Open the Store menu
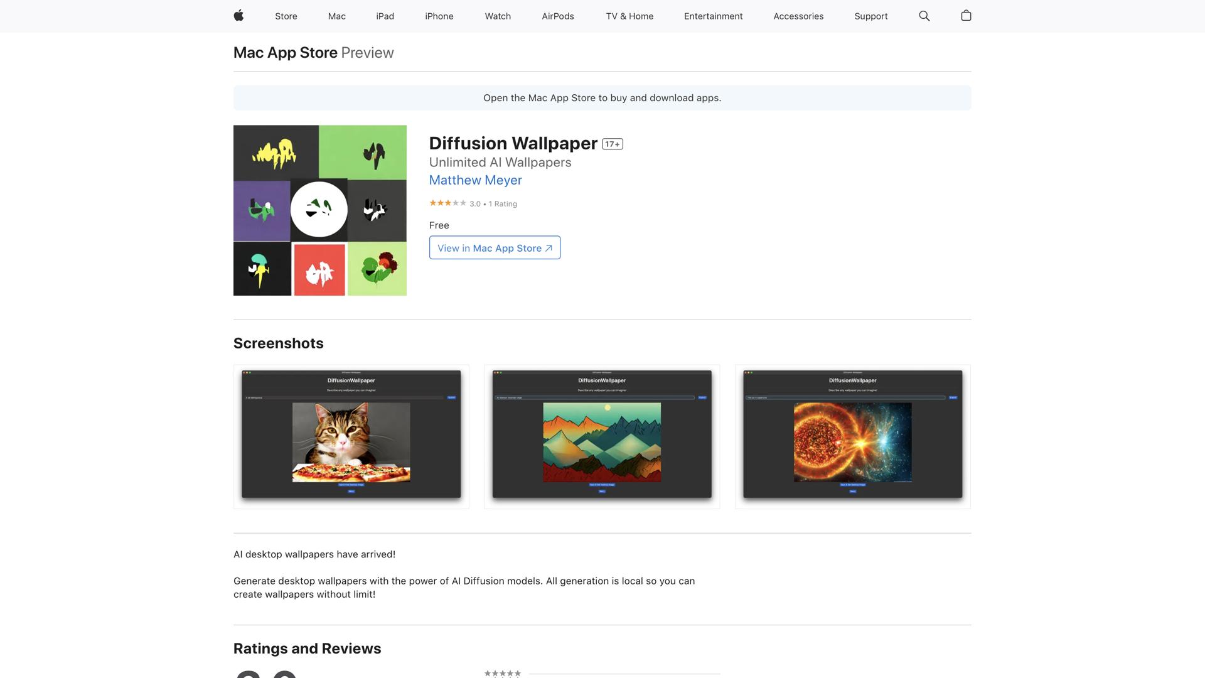 [x=286, y=16]
